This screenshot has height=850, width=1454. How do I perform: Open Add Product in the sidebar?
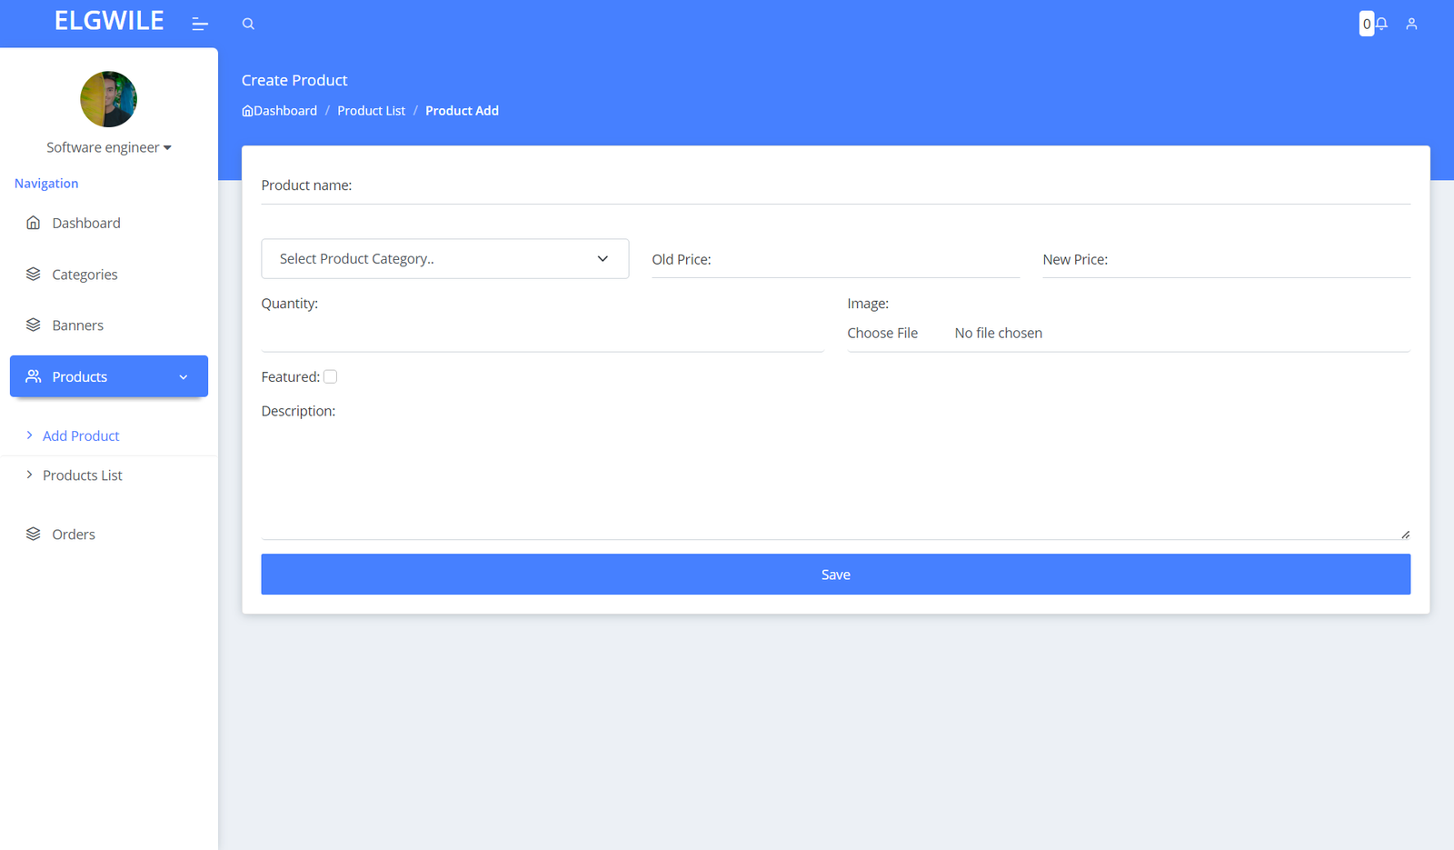click(81, 436)
